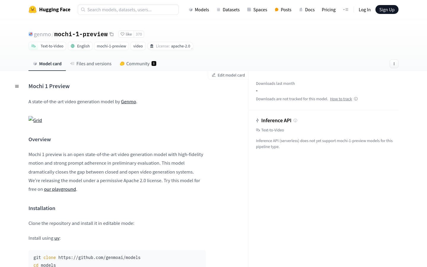Viewport: 427px width, 267px height.
Task: Click the Sign Up button
Action: [x=387, y=9]
